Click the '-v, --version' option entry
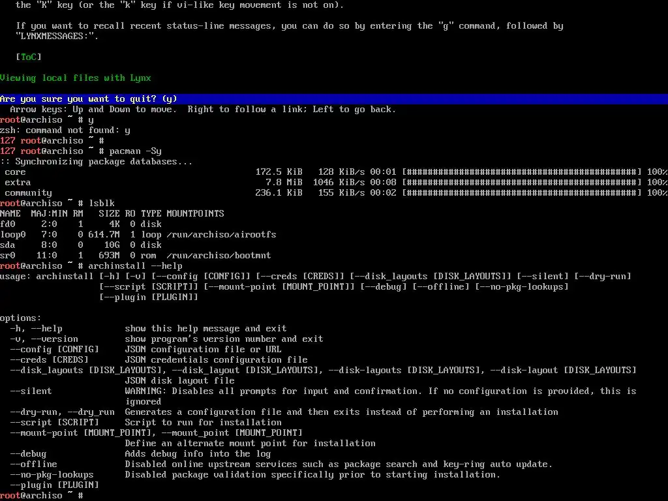 pyautogui.click(x=44, y=339)
